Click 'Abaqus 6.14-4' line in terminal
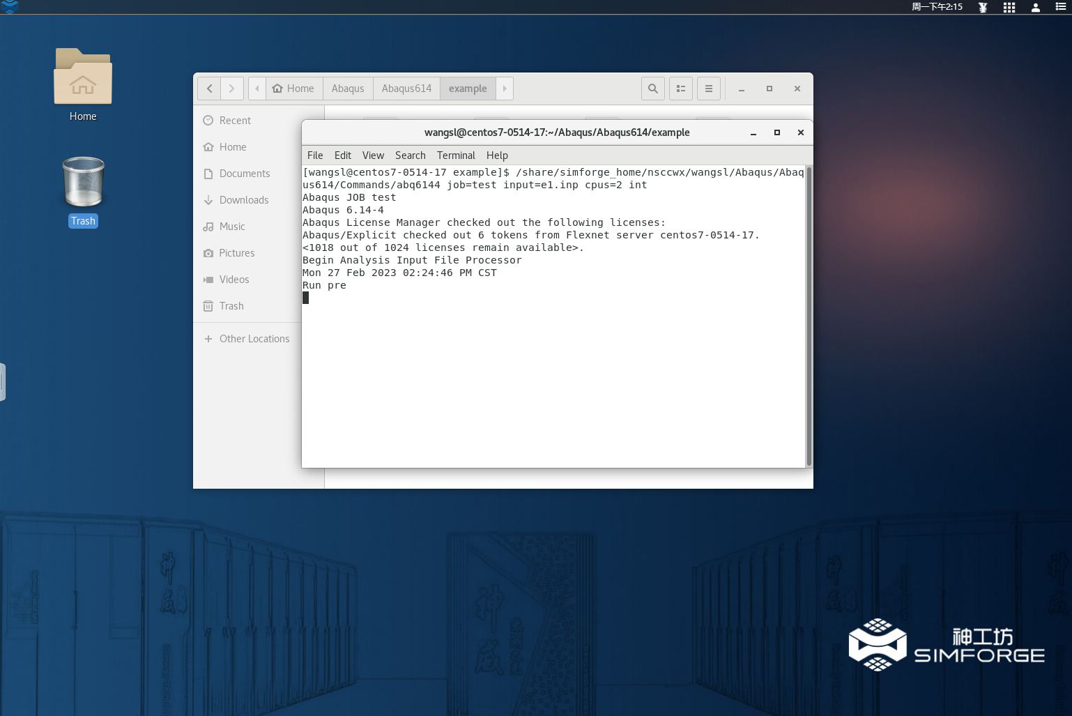This screenshot has width=1072, height=716. coord(343,210)
